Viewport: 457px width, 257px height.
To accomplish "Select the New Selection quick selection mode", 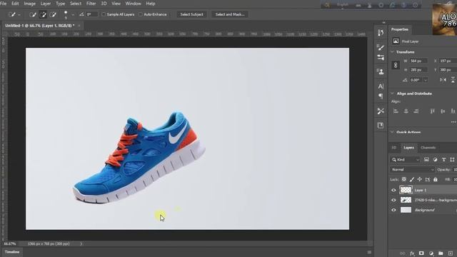I will coord(33,14).
